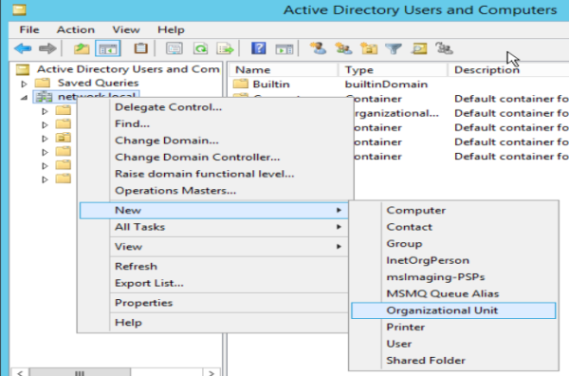Open the Action menu
Screen dimensions: 569x376
[x=76, y=29]
